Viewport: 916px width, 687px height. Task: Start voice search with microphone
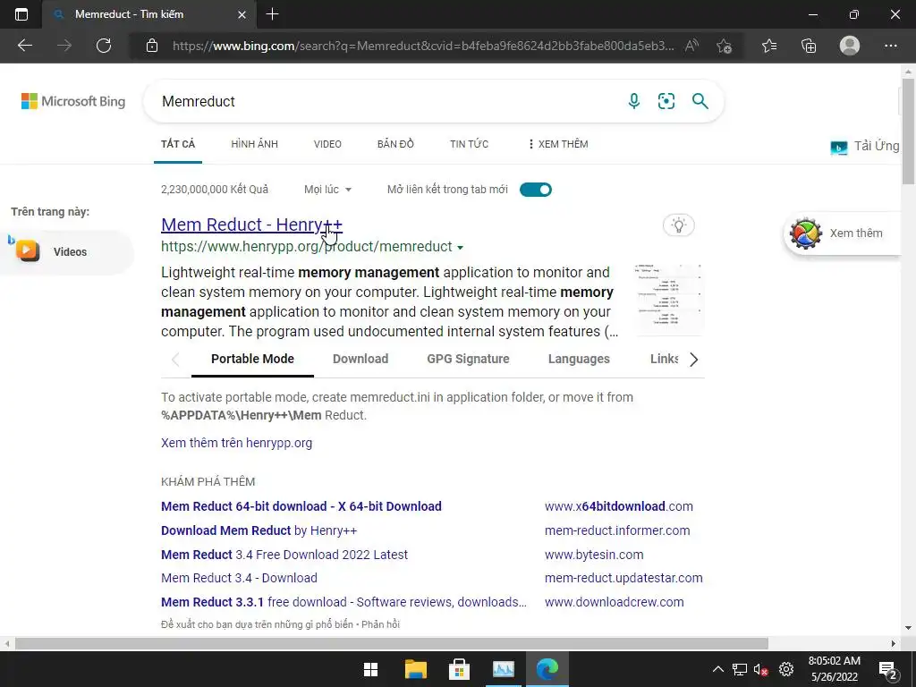click(x=634, y=101)
